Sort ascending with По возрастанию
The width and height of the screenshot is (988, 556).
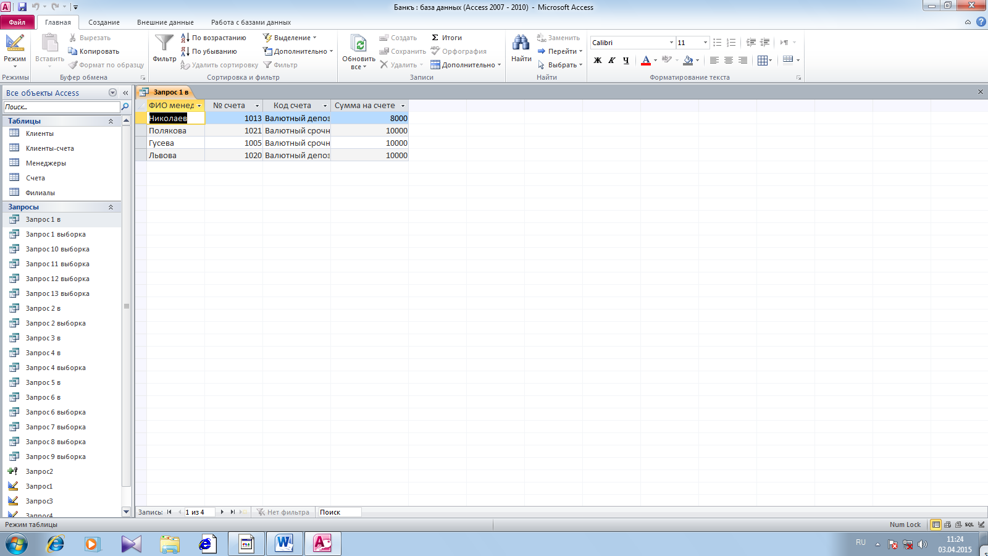pos(213,38)
